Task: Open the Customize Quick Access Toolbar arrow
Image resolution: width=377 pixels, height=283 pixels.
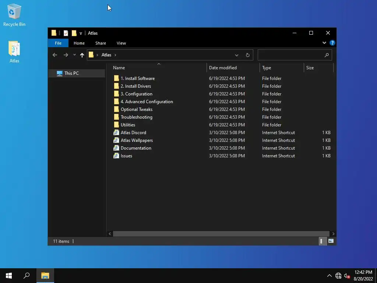Action: [81, 33]
